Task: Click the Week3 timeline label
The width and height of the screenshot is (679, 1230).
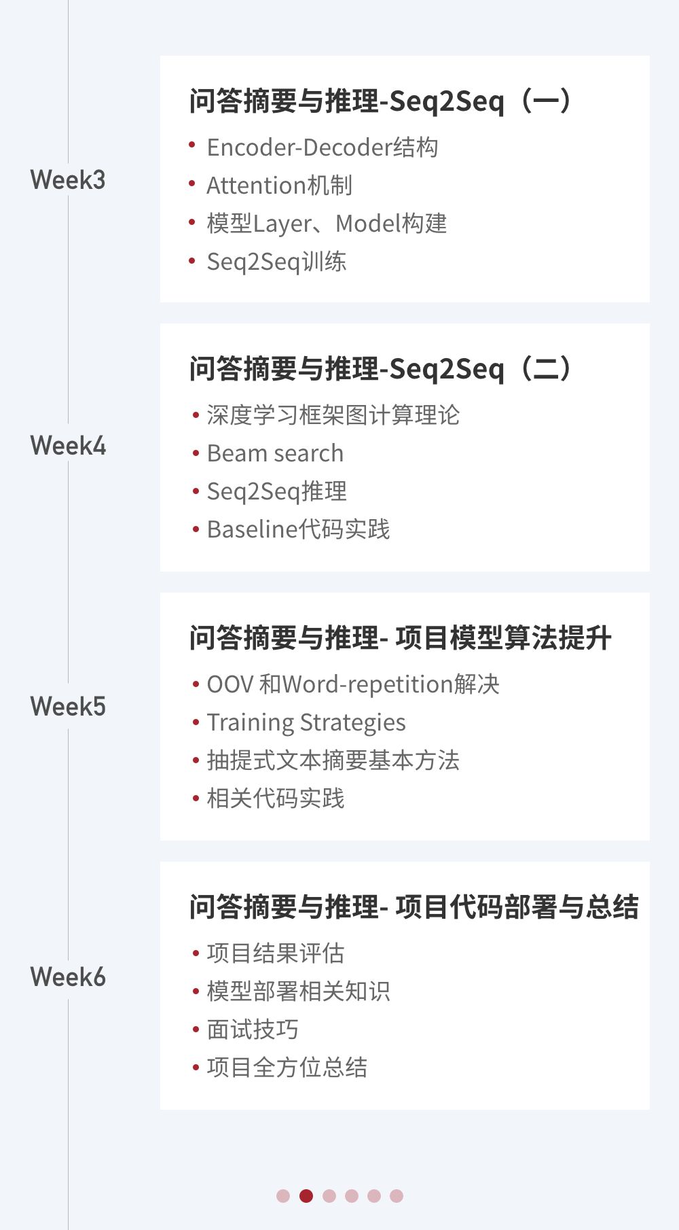Action: pyautogui.click(x=68, y=180)
